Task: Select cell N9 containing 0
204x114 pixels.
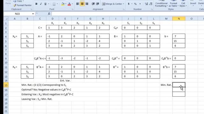Action: tap(179, 58)
